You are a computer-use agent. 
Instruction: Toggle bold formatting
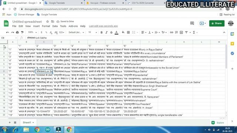101,33
